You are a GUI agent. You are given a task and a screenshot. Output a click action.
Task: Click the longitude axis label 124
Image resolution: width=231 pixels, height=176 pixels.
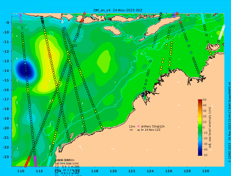150,171
